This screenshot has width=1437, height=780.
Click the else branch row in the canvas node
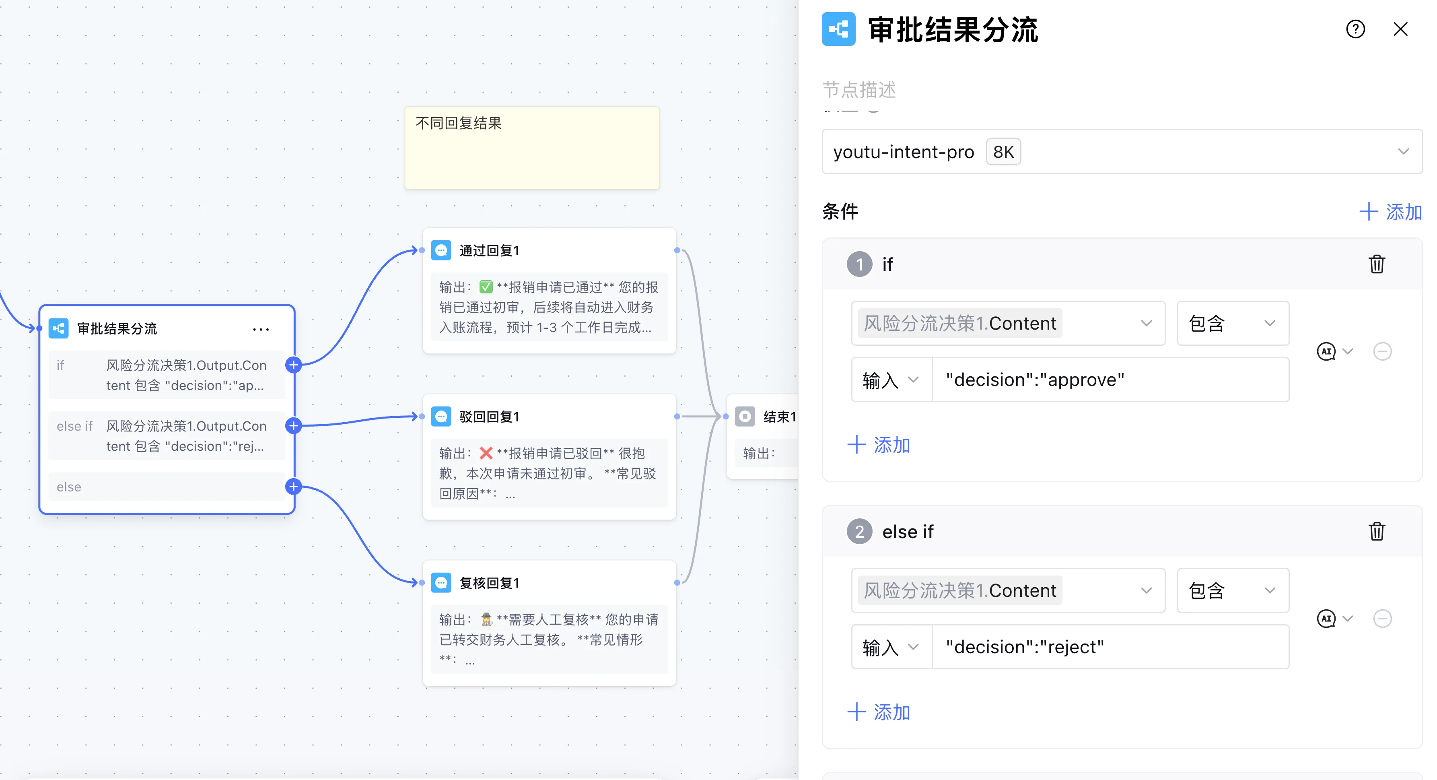[166, 487]
